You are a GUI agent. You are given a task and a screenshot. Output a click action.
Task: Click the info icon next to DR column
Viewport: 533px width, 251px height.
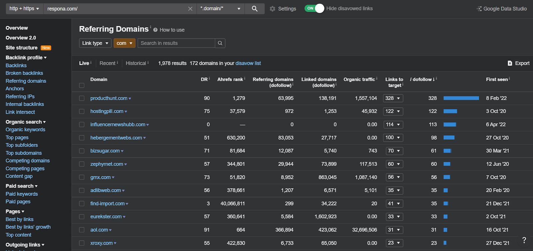209,78
